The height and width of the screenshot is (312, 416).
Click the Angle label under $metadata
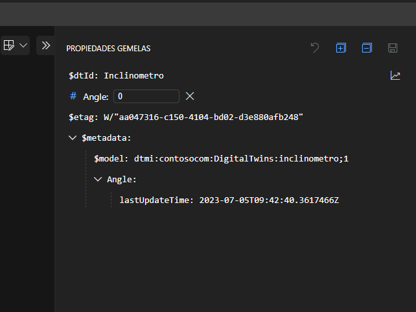click(122, 180)
